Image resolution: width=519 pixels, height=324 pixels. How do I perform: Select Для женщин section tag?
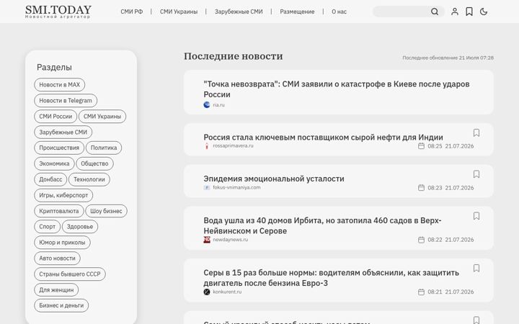tap(56, 290)
